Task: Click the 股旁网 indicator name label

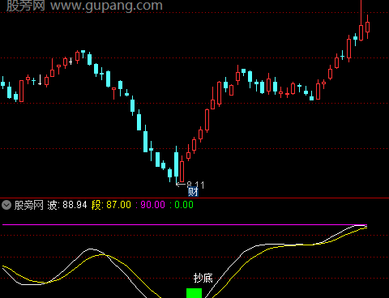Action: pos(29,205)
